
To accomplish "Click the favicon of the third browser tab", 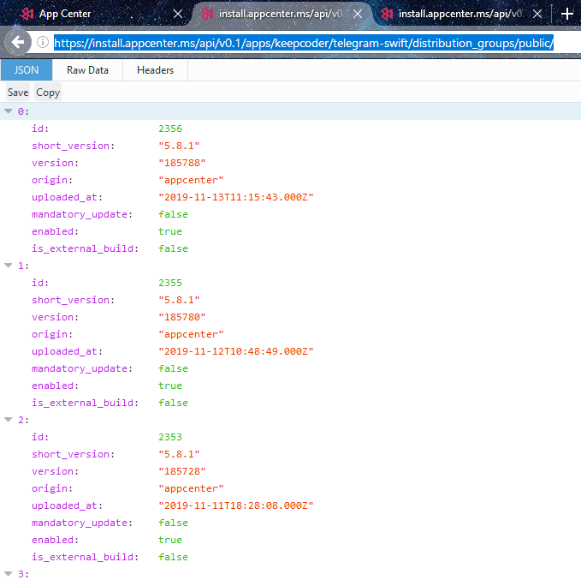I will point(388,14).
